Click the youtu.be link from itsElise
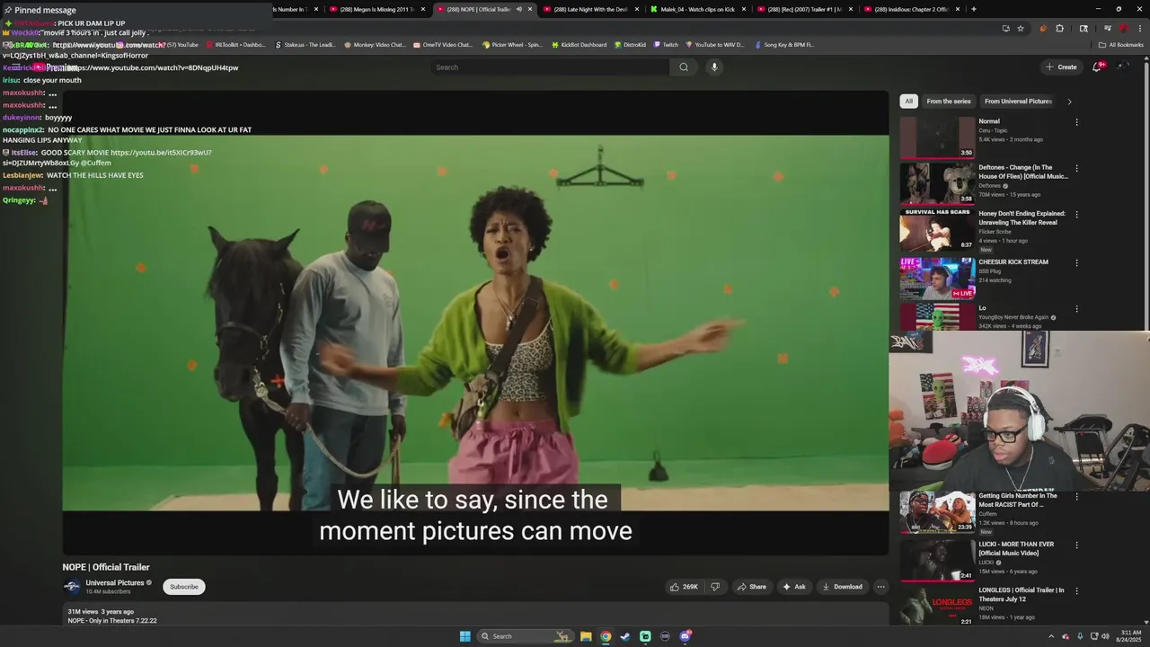The image size is (1150, 647). coord(161,153)
